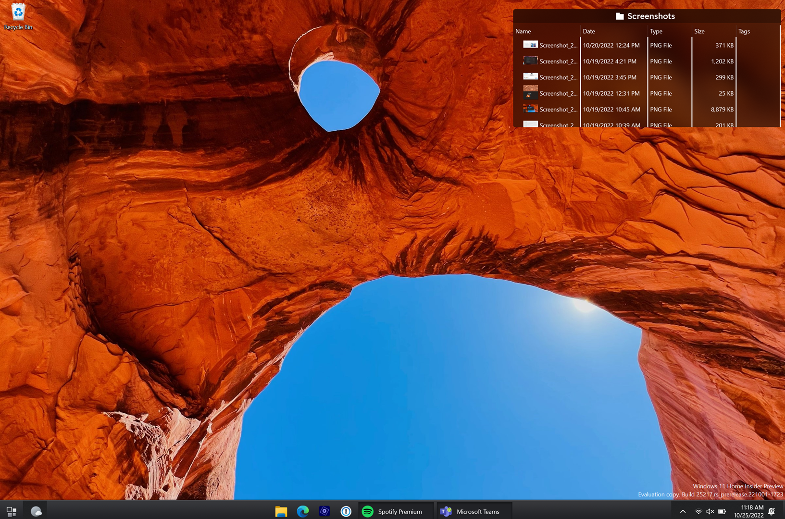Sort files by the Type column header
Screen dimensions: 785x519
click(656, 31)
